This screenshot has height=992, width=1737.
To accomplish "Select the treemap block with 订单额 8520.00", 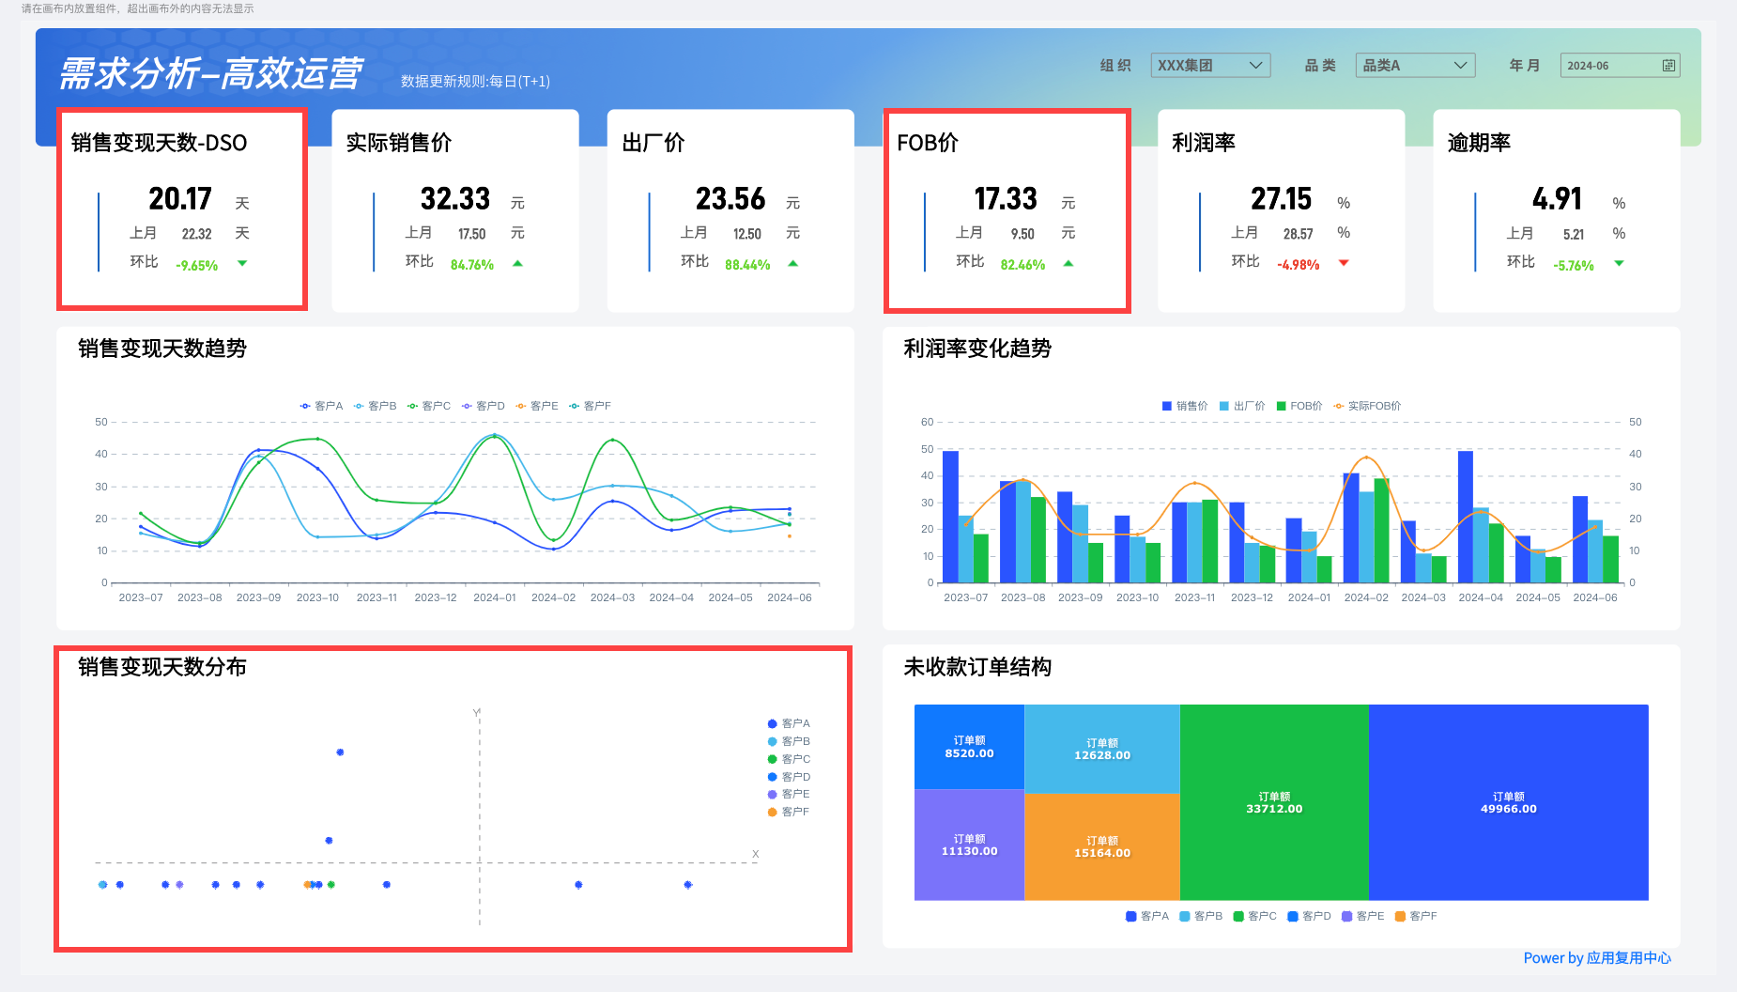I will point(969,747).
